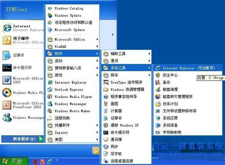This screenshot has width=225, height=165.
Task: Click the 命令提示符 icon in left panel
Action: tap(7, 68)
